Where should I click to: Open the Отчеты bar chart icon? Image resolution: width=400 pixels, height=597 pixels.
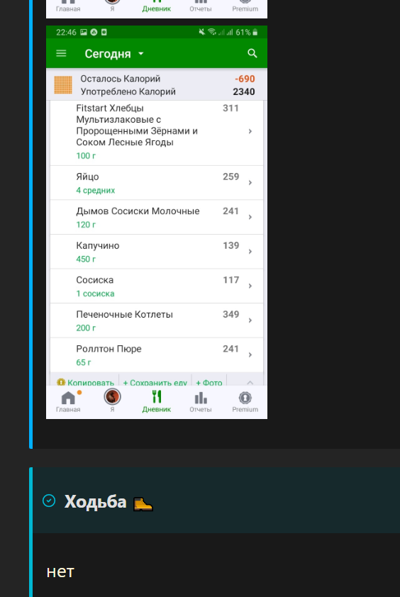(201, 398)
